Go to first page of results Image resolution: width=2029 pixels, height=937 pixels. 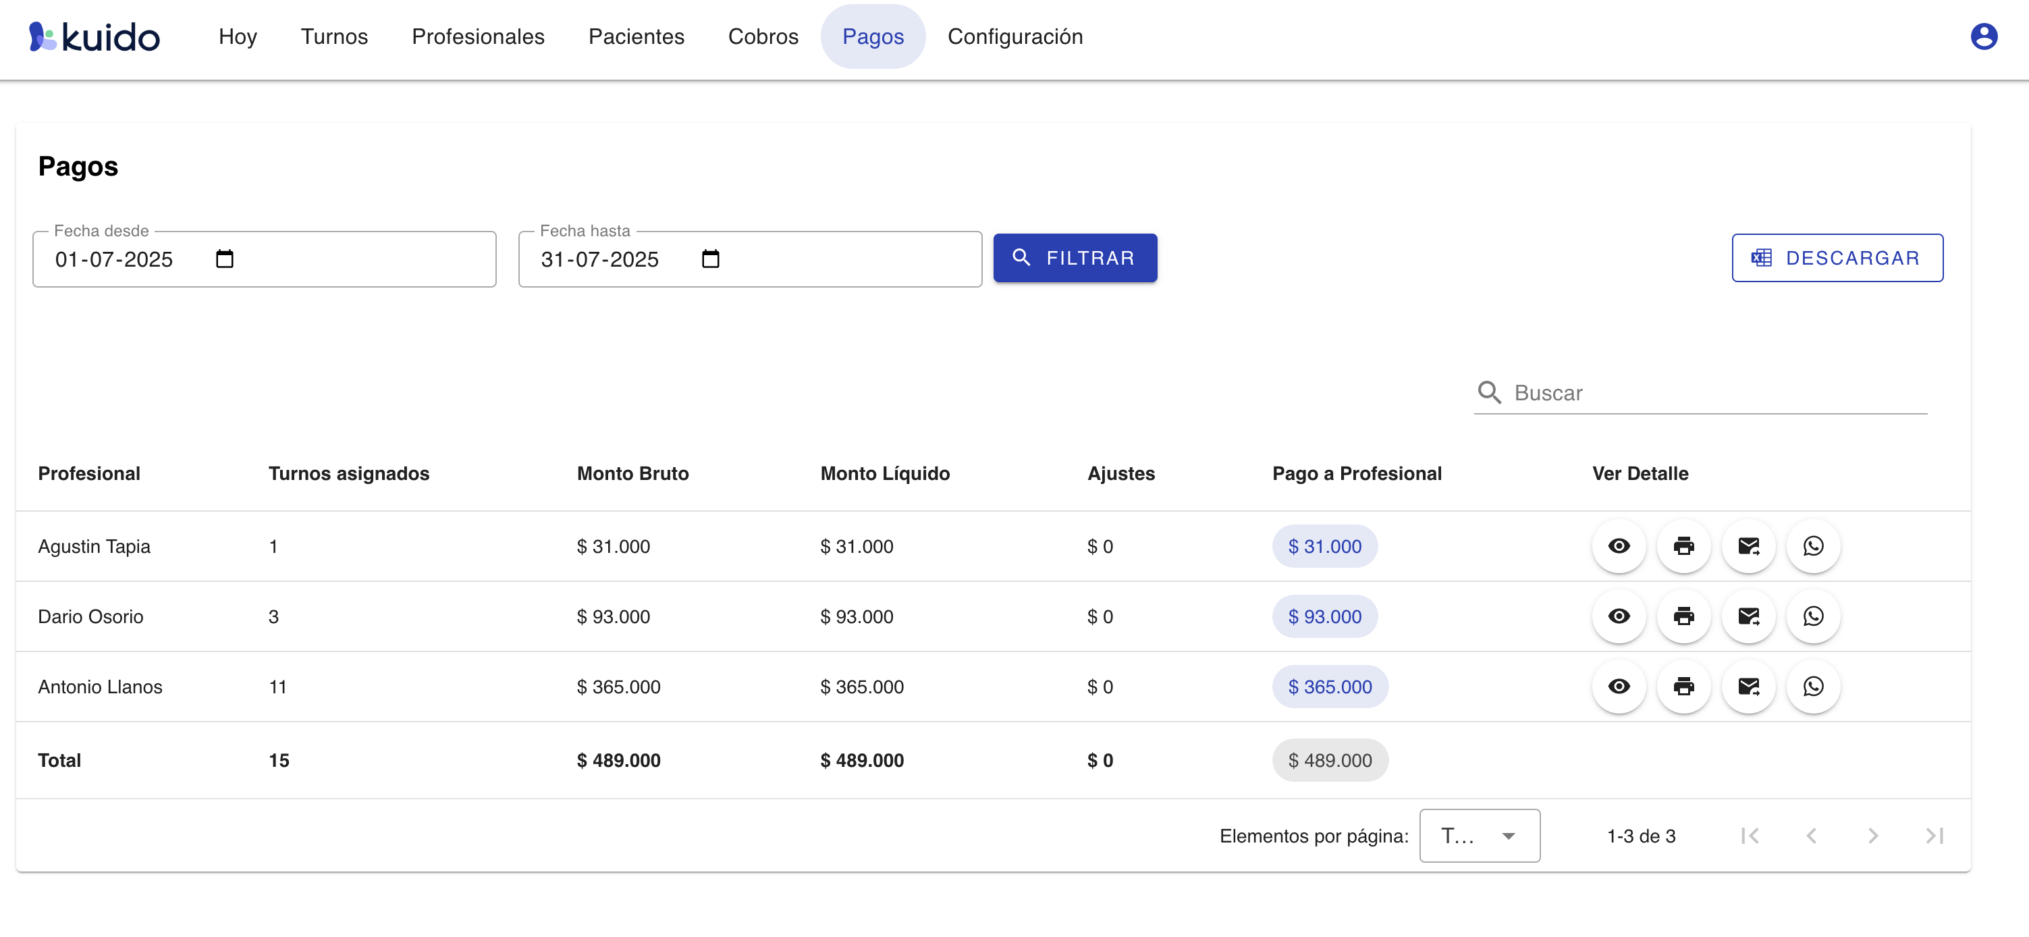(x=1750, y=835)
